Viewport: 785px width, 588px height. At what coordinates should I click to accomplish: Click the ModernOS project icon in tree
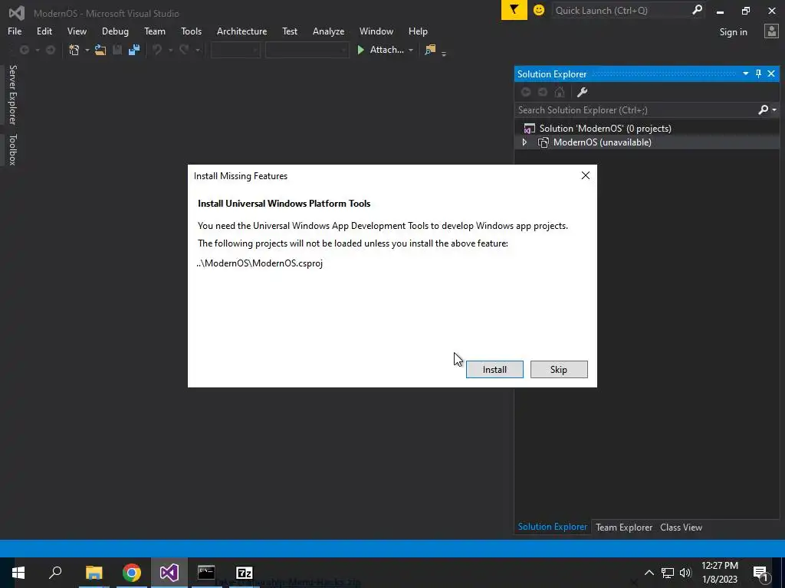544,142
